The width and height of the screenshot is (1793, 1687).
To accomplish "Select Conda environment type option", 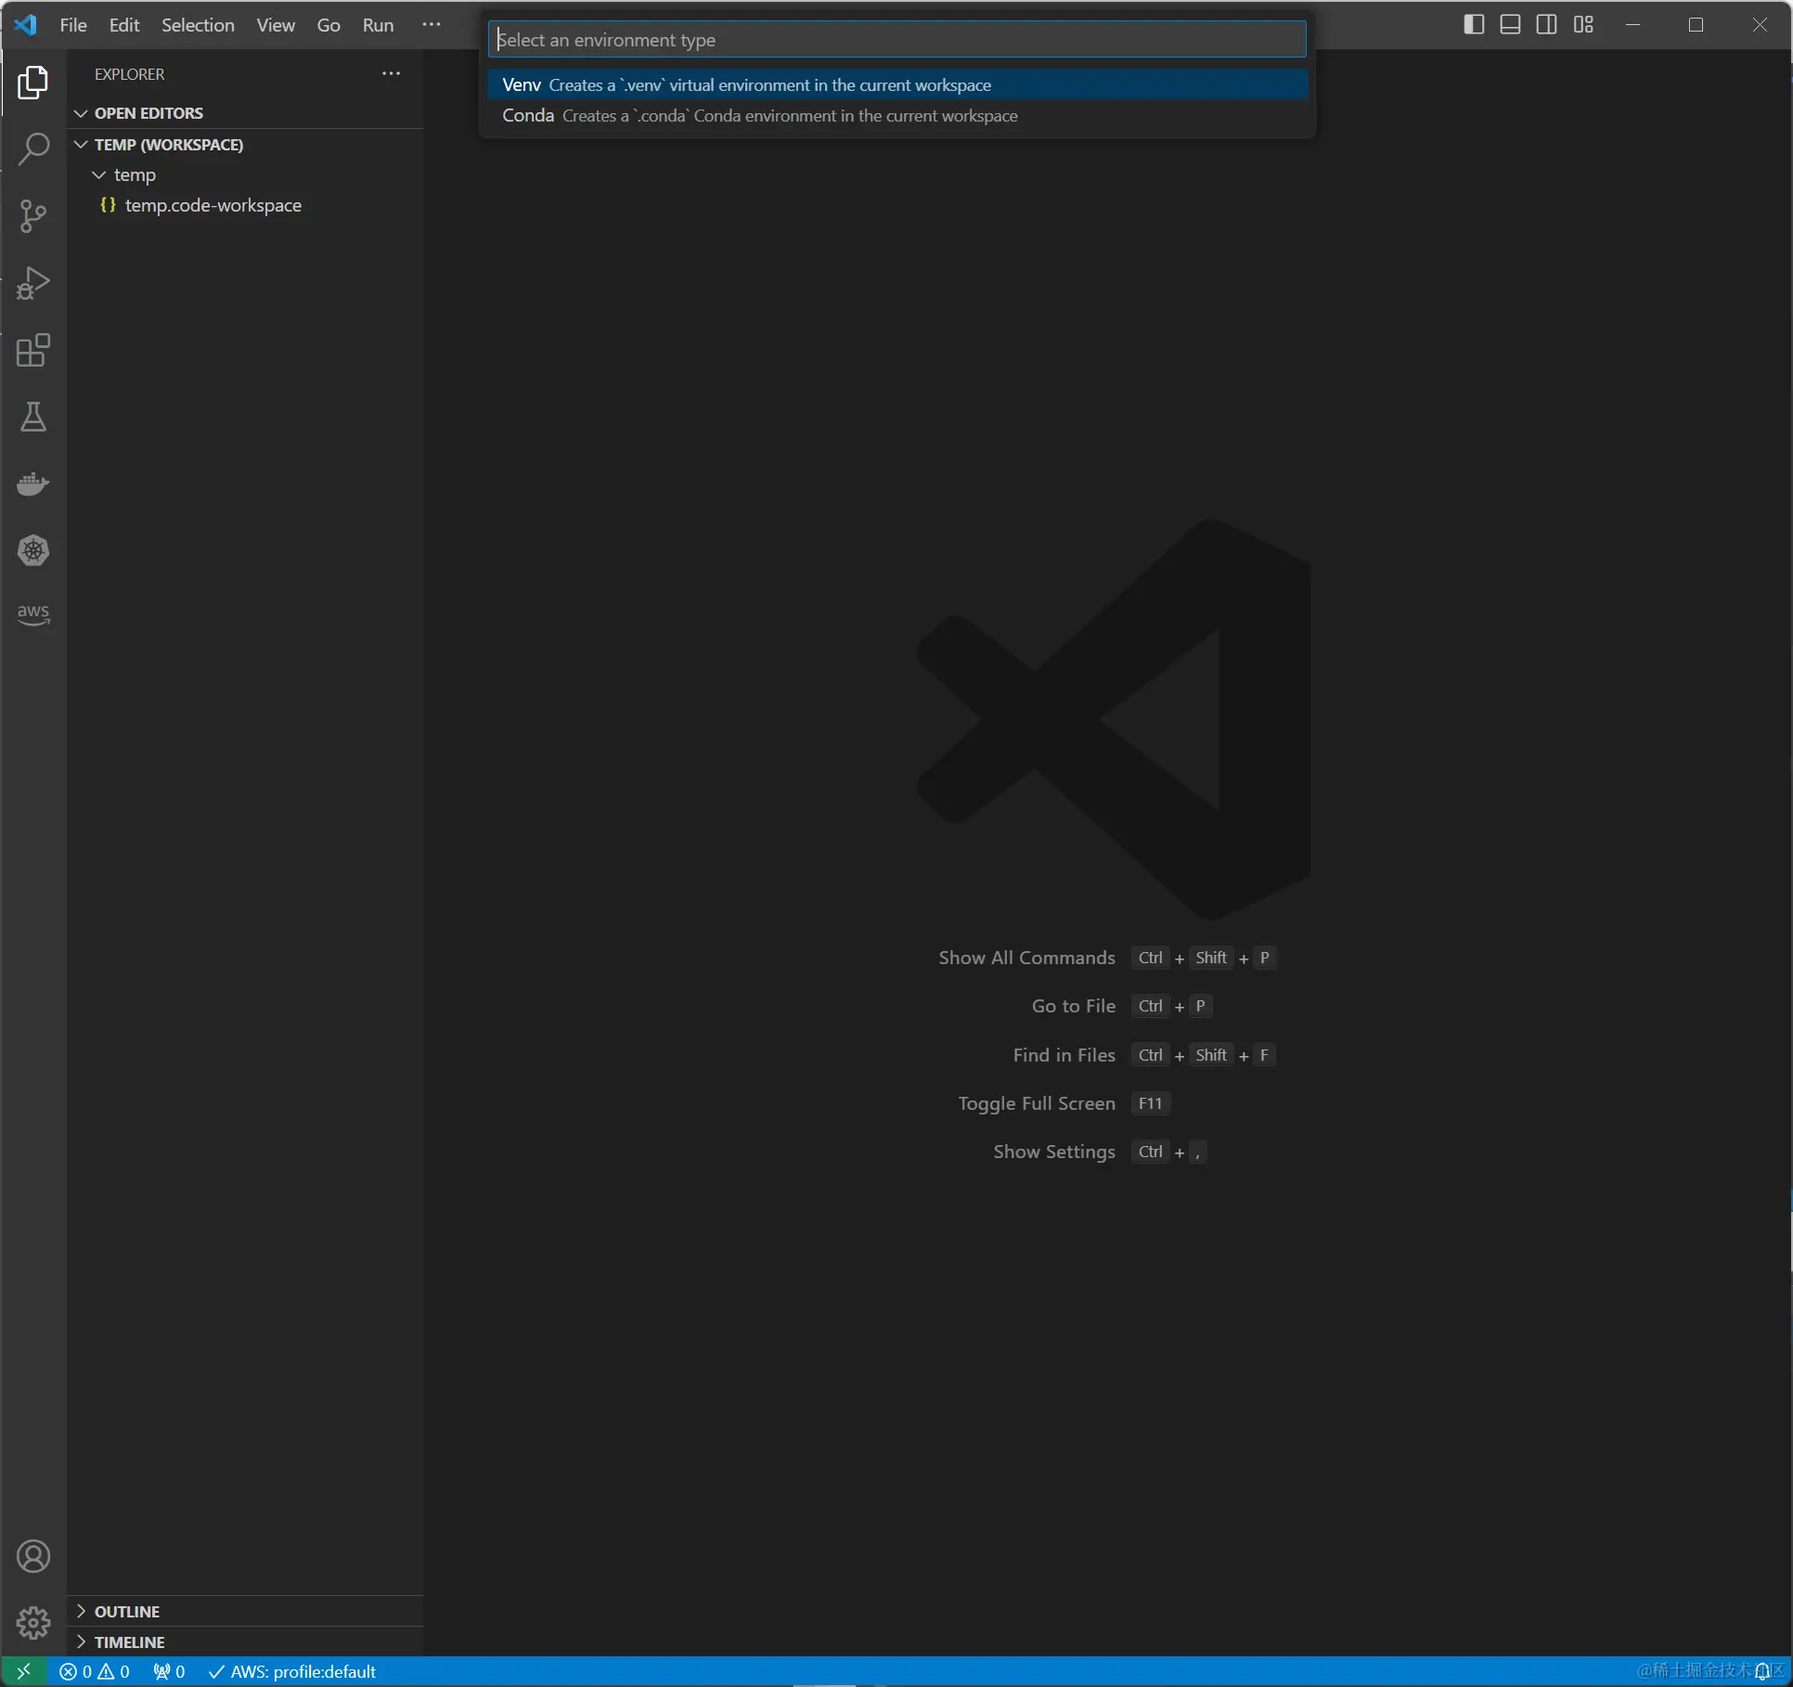I will click(x=756, y=115).
